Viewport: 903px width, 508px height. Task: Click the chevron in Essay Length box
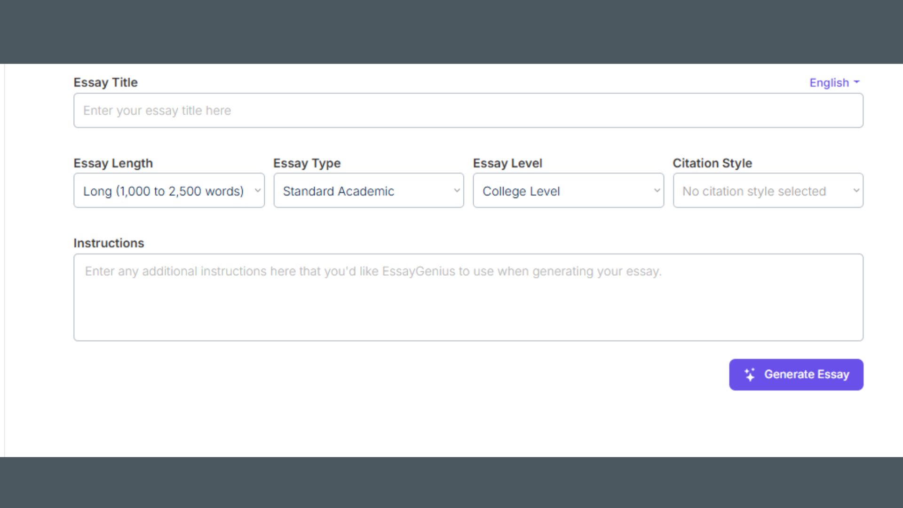click(257, 190)
